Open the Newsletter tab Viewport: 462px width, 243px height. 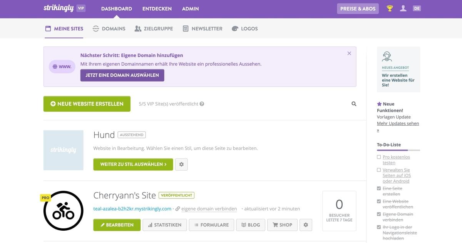[x=202, y=28]
